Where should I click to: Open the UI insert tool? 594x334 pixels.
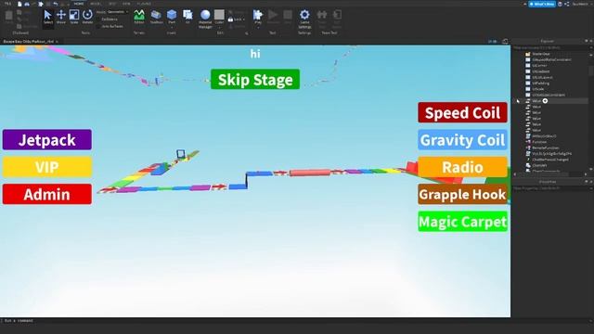pos(187,17)
